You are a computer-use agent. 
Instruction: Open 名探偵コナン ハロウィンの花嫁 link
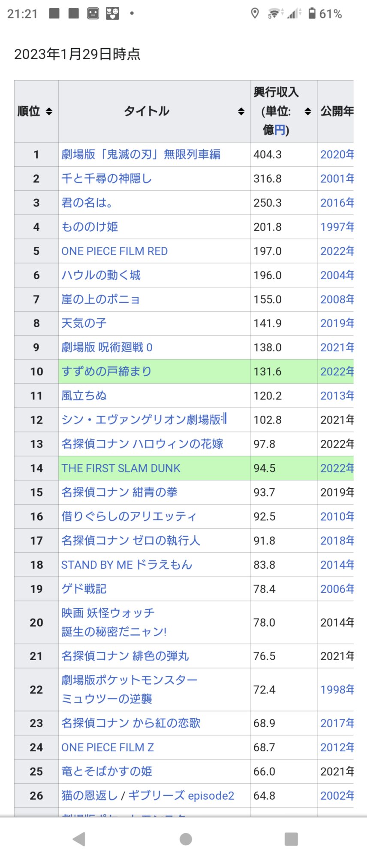coord(142,444)
